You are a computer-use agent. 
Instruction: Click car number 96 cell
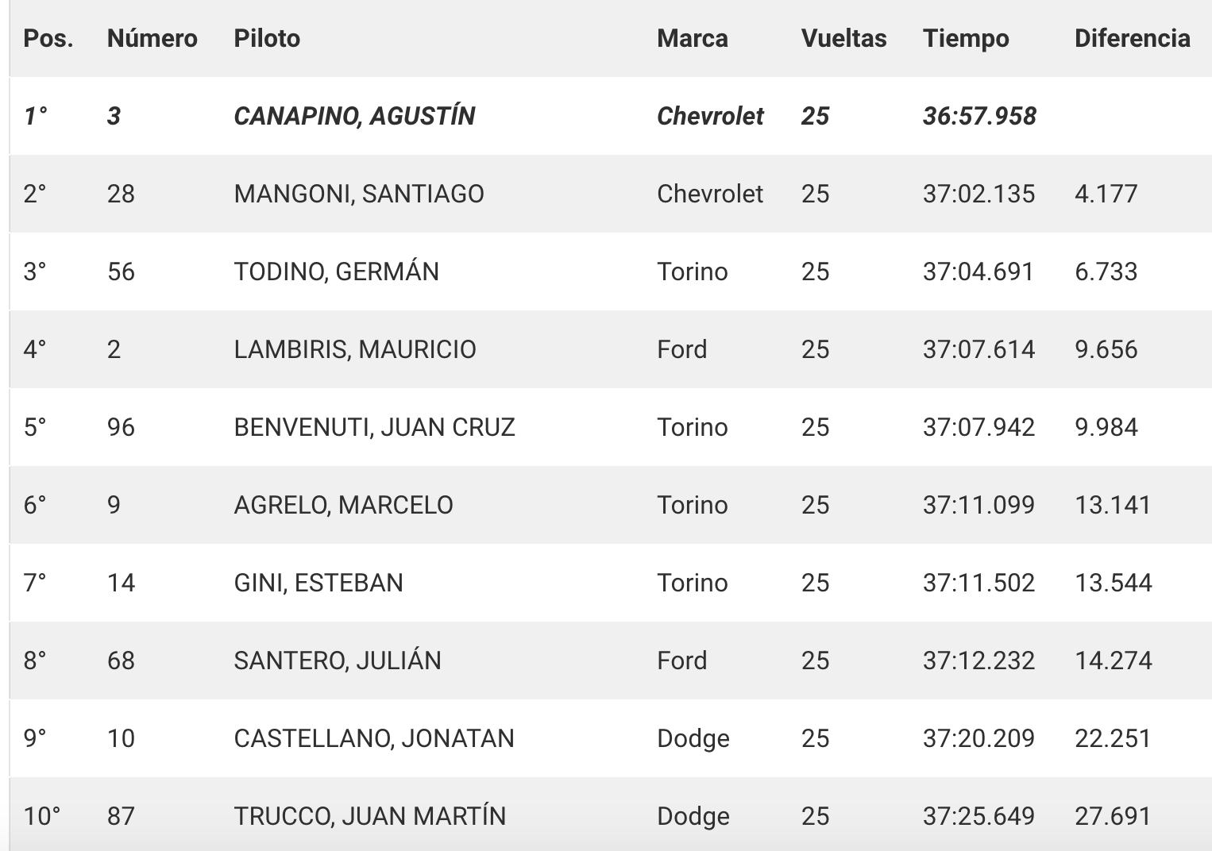(x=121, y=427)
